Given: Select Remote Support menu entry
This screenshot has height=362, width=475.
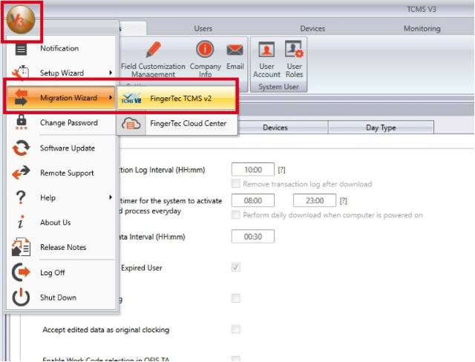Looking at the screenshot, I should click(61, 173).
